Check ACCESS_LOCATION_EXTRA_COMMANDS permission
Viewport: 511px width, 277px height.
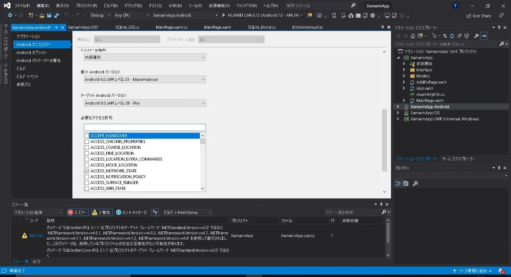pyautogui.click(x=87, y=159)
